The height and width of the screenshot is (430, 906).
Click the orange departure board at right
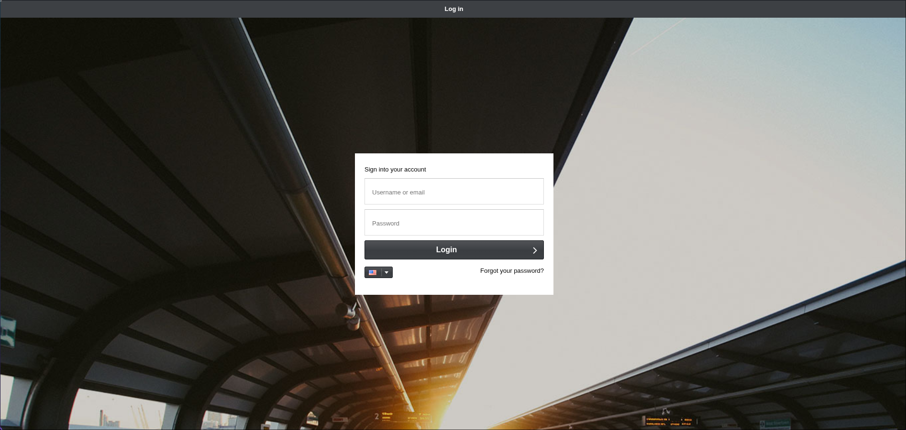point(669,421)
